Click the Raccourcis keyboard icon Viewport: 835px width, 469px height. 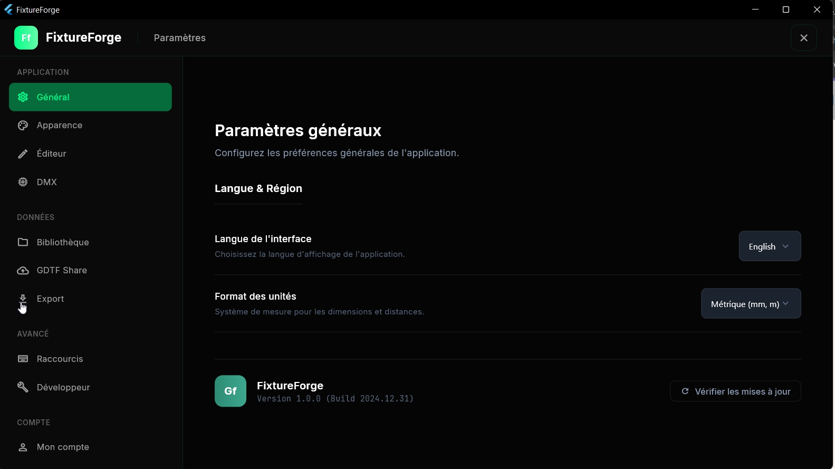point(23,359)
